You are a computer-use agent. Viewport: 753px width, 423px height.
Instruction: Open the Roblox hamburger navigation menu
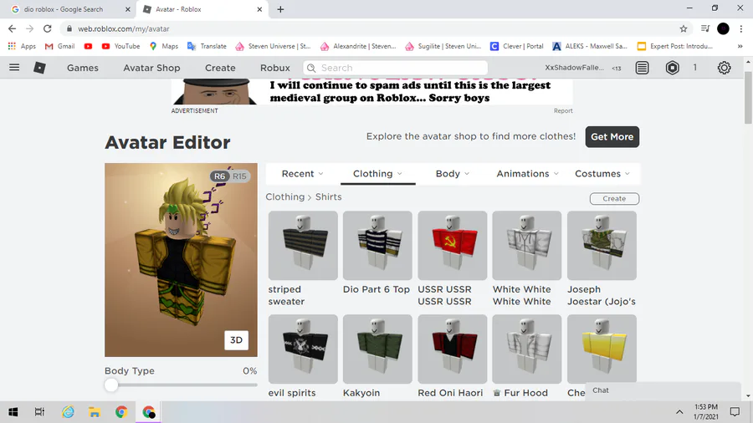pos(14,68)
